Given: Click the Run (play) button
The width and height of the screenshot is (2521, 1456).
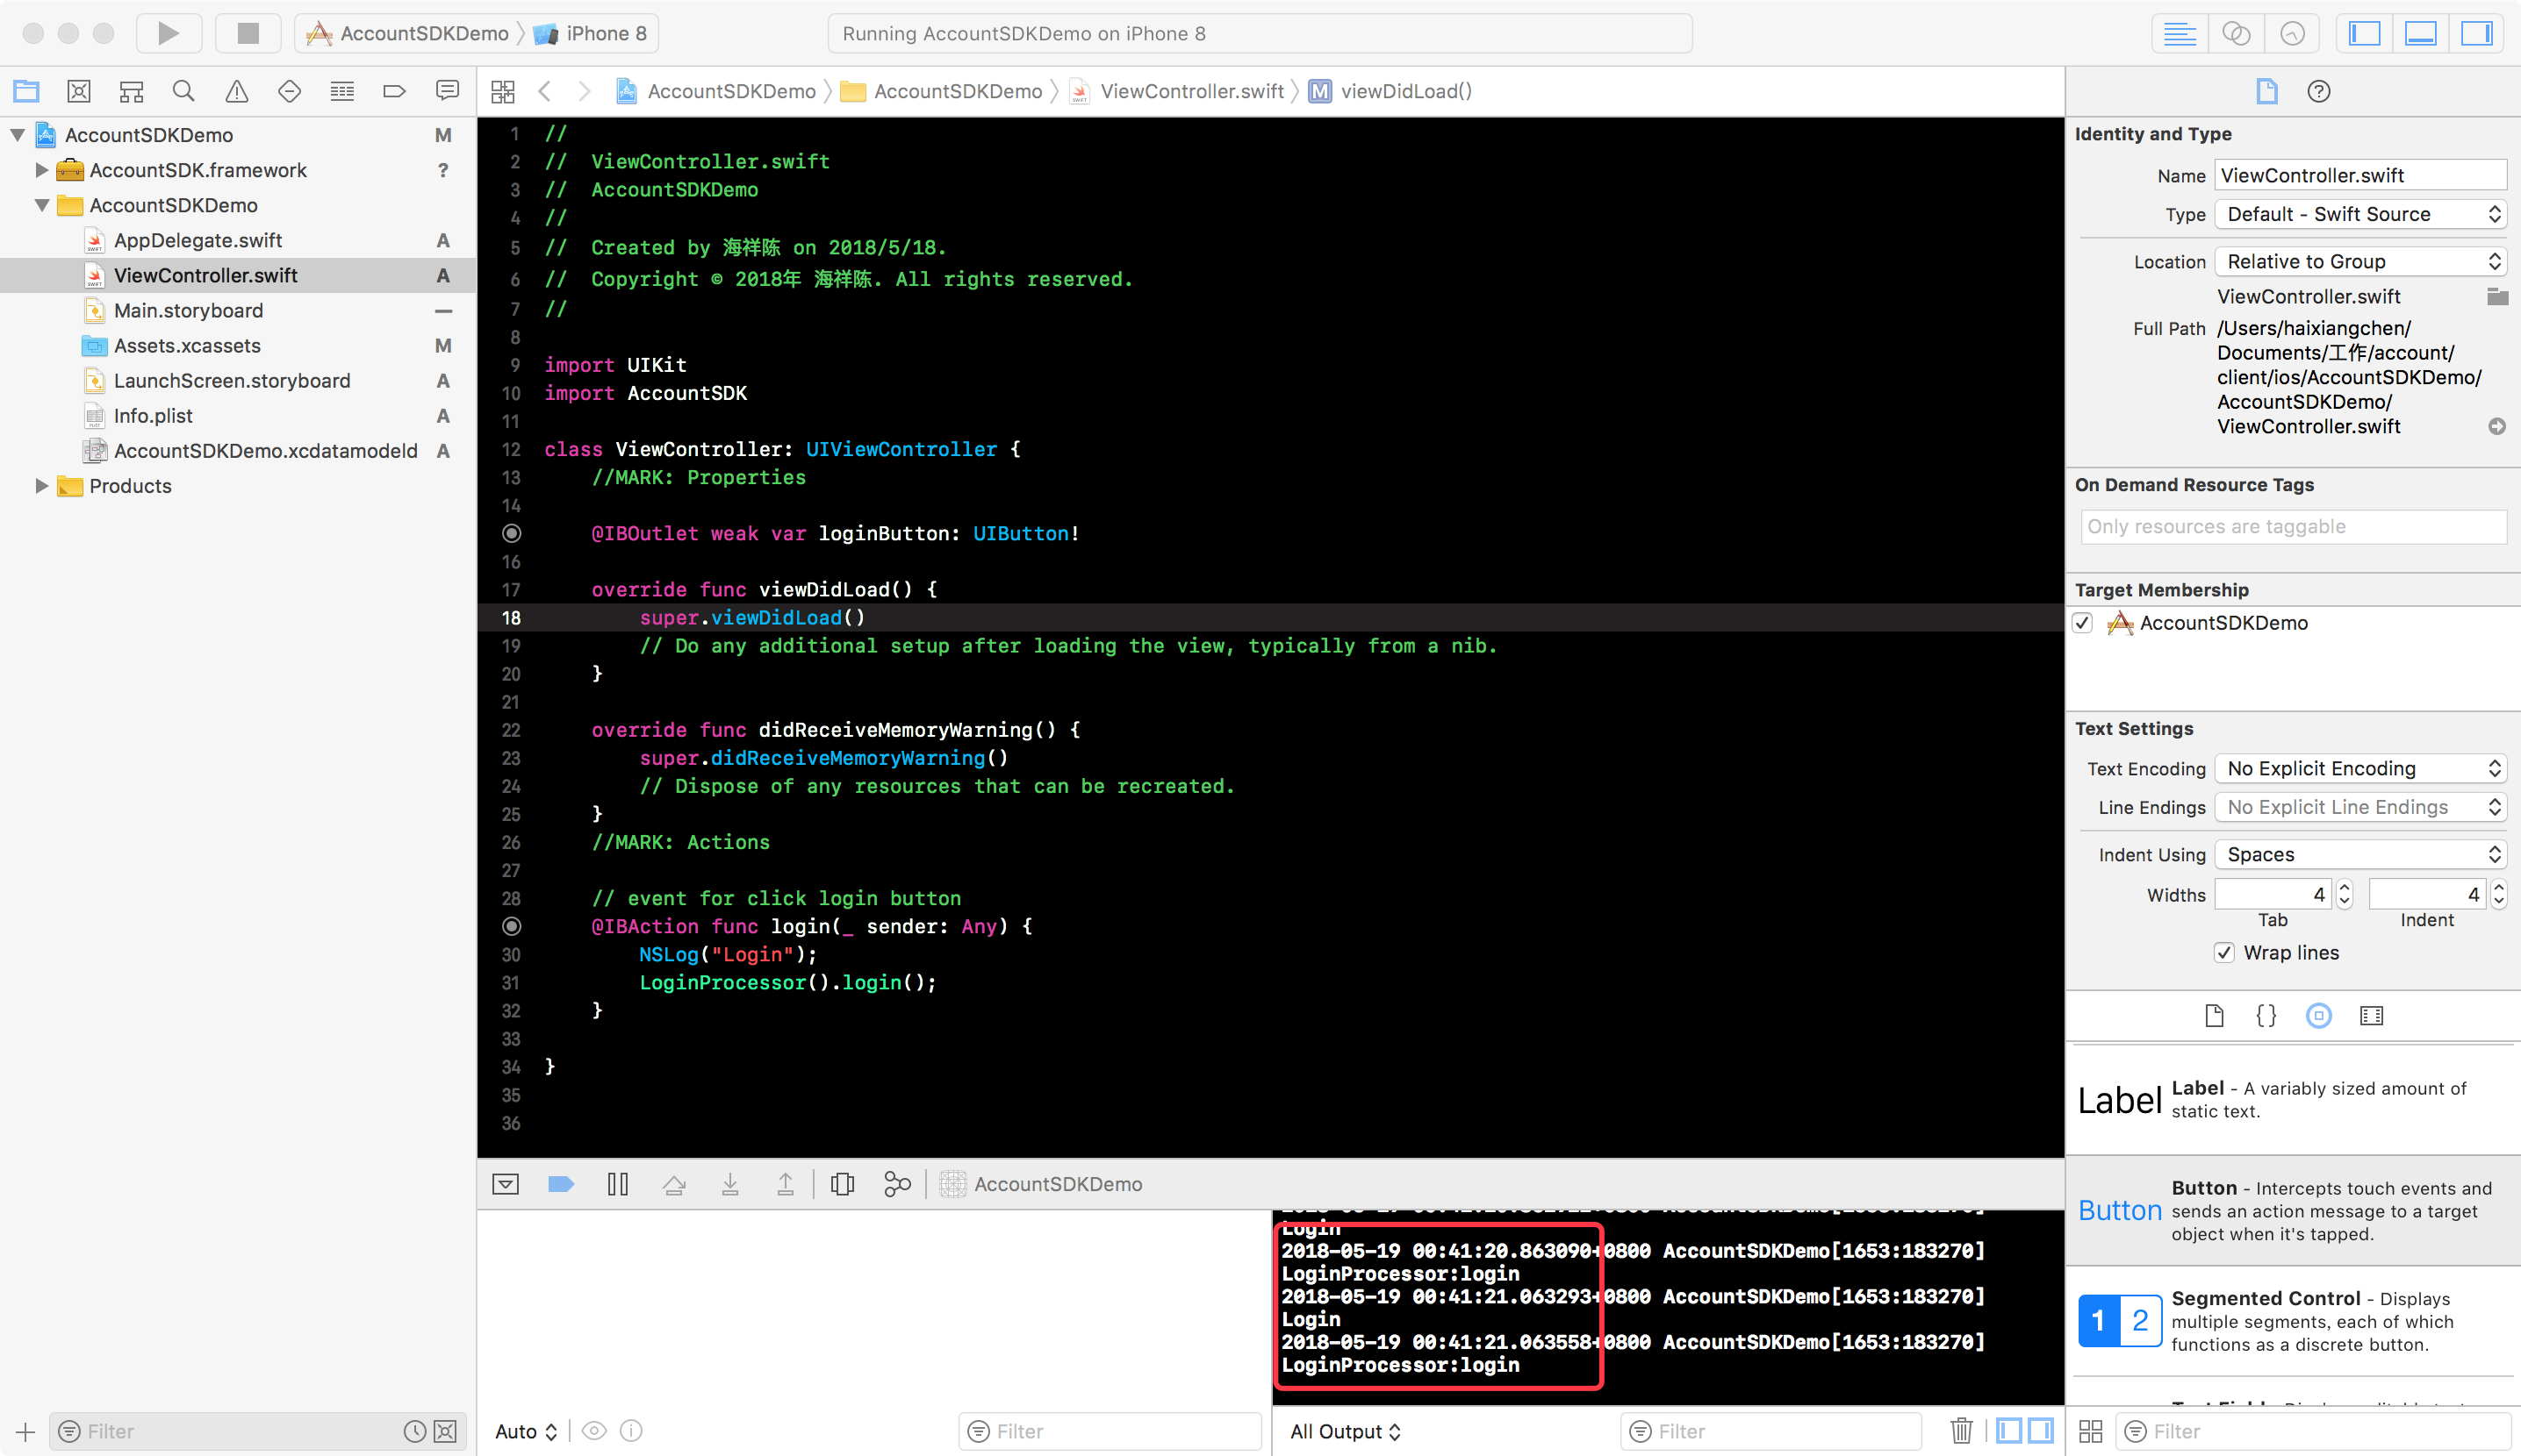Looking at the screenshot, I should click(x=168, y=33).
